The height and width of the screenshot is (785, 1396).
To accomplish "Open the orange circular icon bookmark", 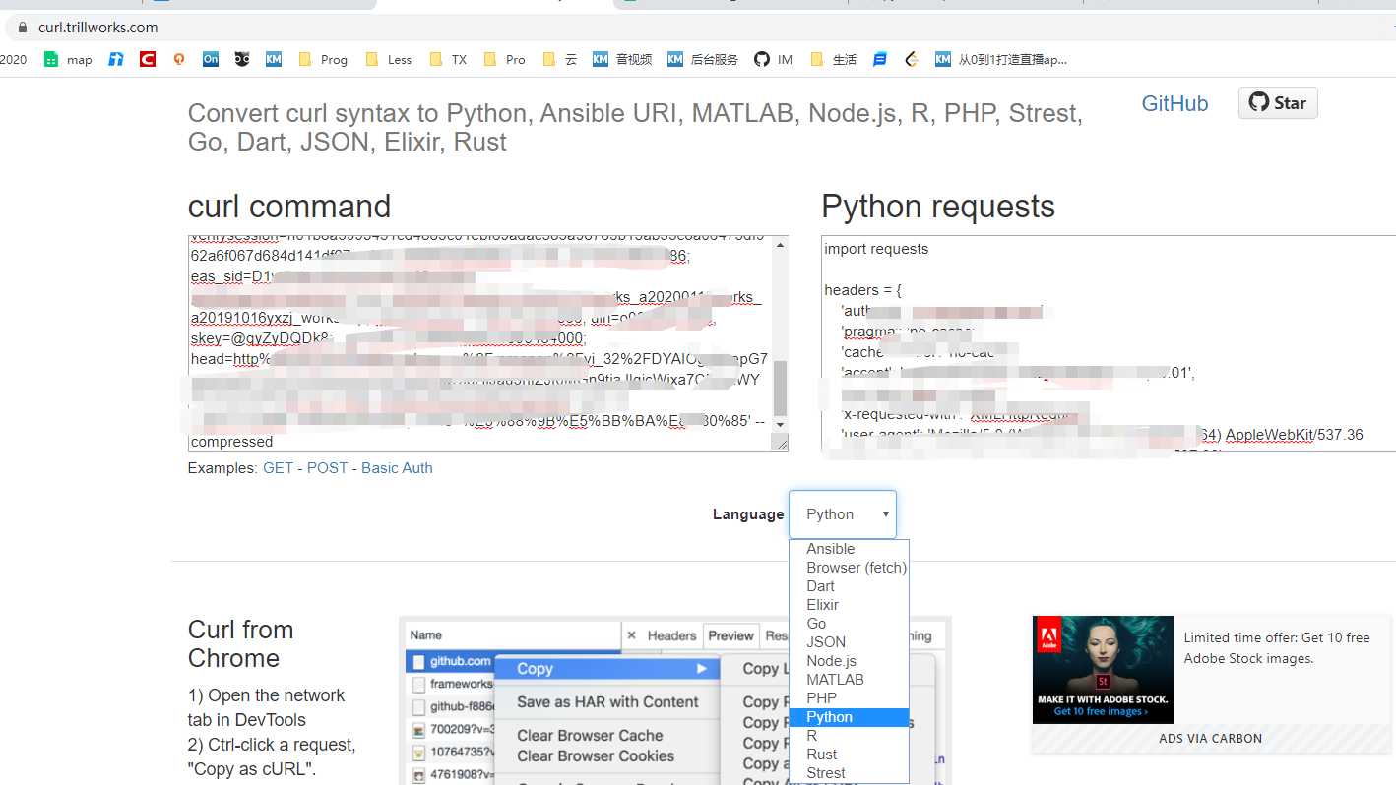I will (x=179, y=59).
